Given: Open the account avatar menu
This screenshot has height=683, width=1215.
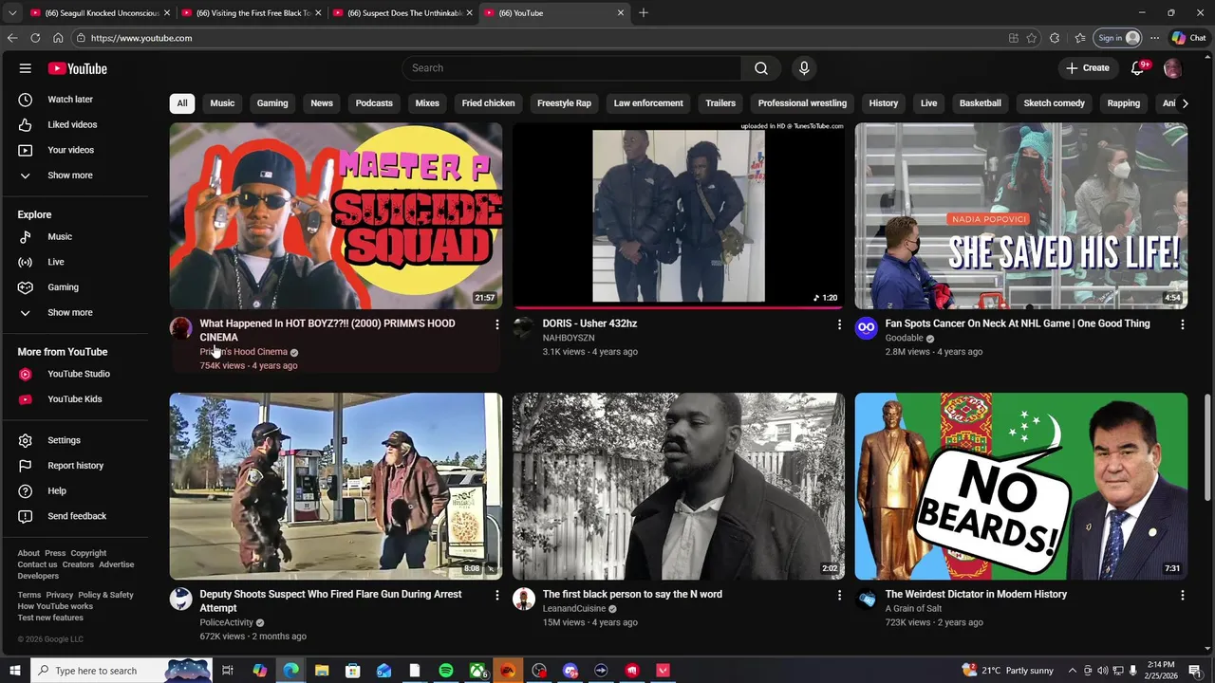Looking at the screenshot, I should [x=1173, y=68].
